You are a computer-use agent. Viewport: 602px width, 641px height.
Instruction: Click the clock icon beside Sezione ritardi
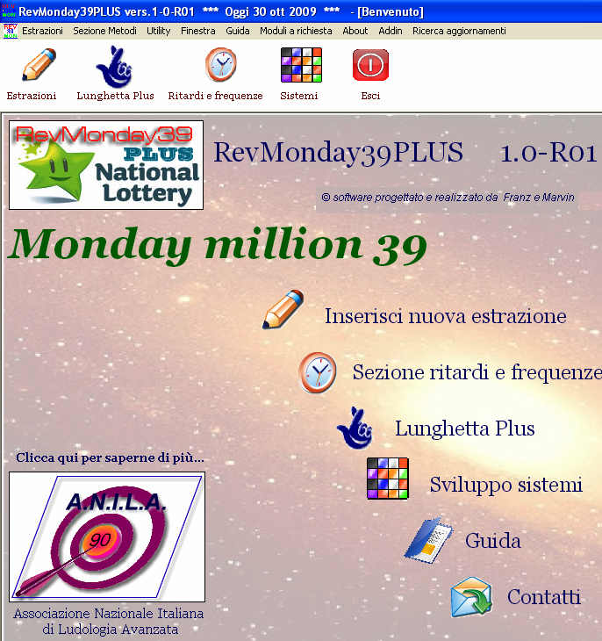click(x=318, y=372)
